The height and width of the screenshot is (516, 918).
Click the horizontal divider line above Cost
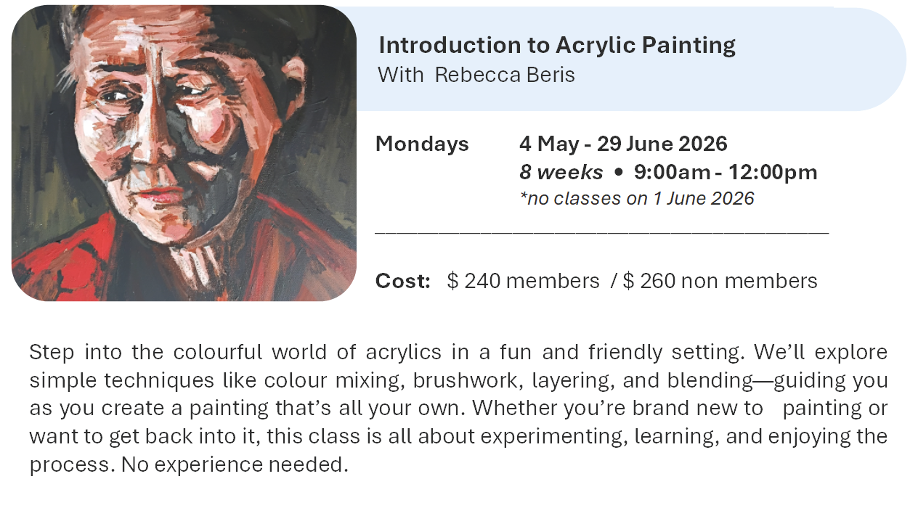point(601,232)
